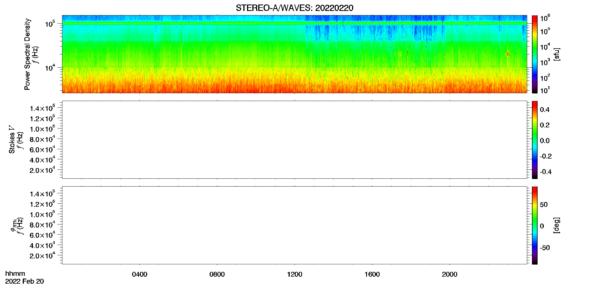This screenshot has width=589, height=303.
Task: Click the 0400 time axis label
Action: point(139,274)
